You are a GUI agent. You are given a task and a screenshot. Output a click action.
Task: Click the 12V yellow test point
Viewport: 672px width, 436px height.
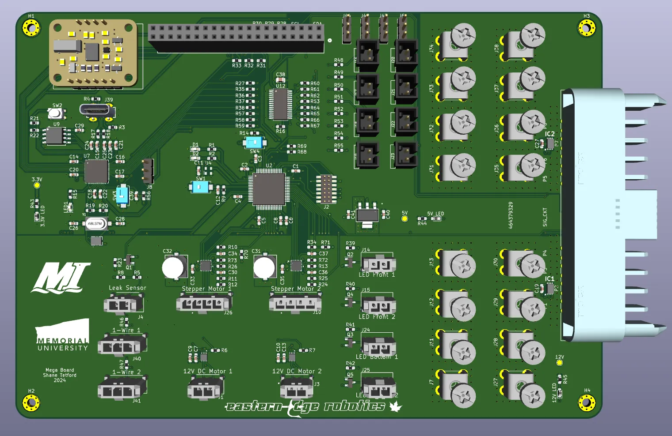[559, 363]
